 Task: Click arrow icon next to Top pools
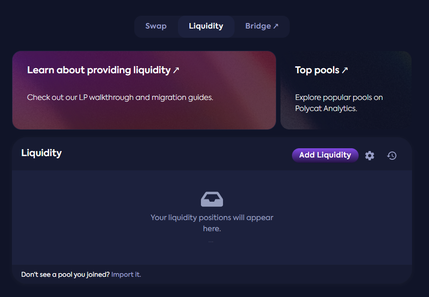coord(345,70)
